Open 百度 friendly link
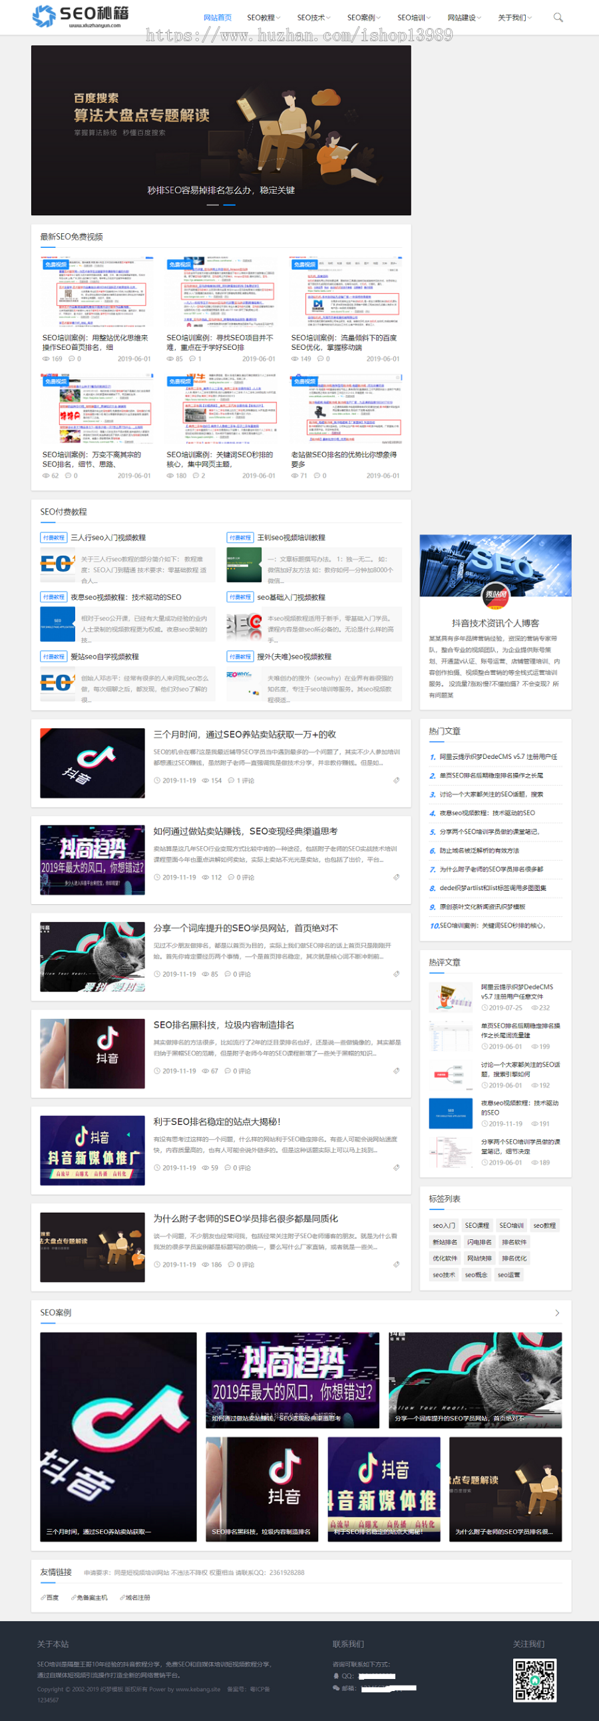 pyautogui.click(x=53, y=1597)
